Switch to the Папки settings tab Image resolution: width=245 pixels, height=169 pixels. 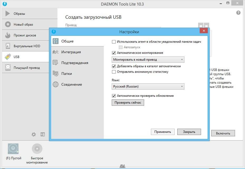click(77, 74)
